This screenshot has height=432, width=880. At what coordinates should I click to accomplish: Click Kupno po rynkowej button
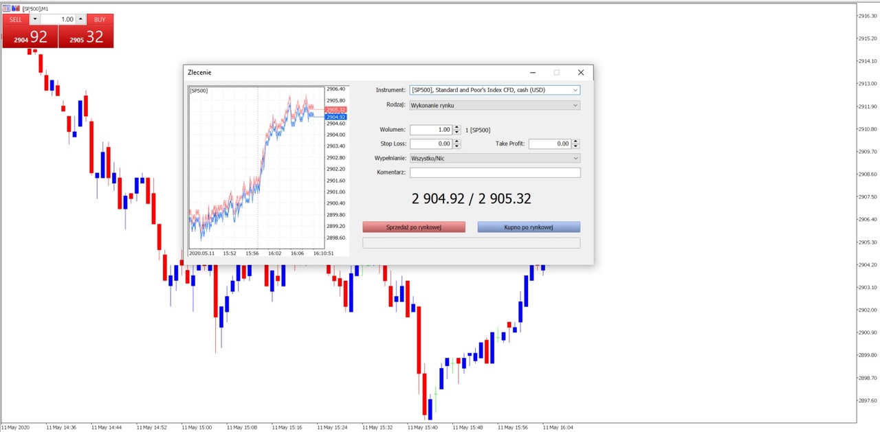[x=529, y=227]
